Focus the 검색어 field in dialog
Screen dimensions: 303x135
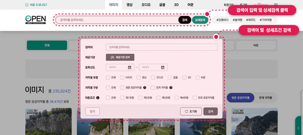pos(162,47)
